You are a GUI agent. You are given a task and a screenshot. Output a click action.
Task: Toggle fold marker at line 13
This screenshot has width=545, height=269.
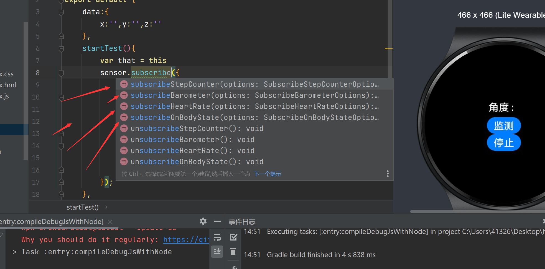[x=61, y=134]
